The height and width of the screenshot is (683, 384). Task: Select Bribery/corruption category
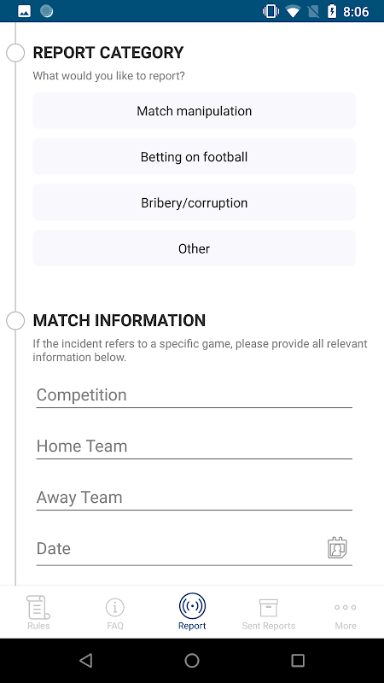point(195,202)
